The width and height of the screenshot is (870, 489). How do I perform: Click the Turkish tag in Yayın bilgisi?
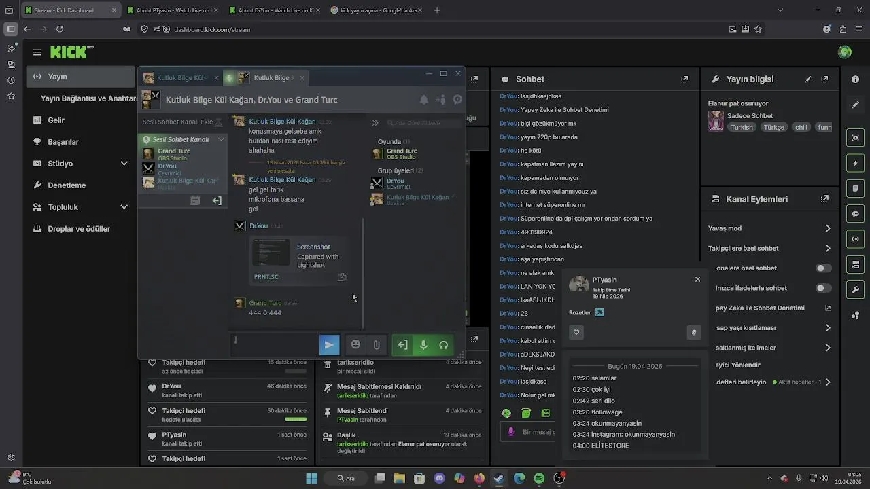pyautogui.click(x=742, y=127)
